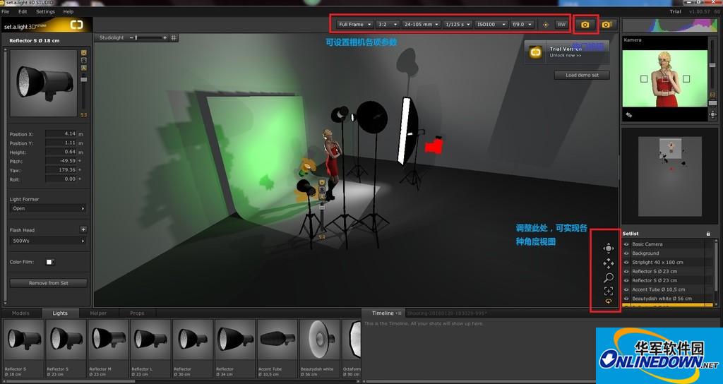
Task: Click the Load demo set button
Action: (582, 75)
